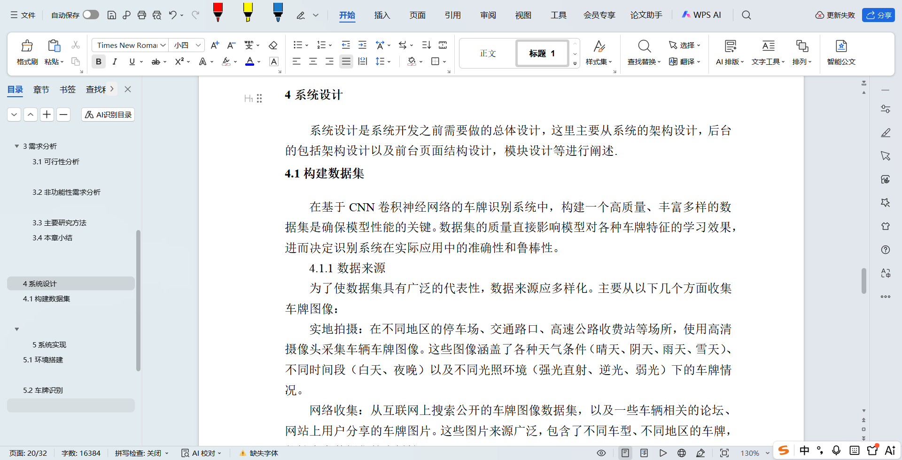Close the navigation pane
This screenshot has width=902, height=460.
click(x=128, y=89)
